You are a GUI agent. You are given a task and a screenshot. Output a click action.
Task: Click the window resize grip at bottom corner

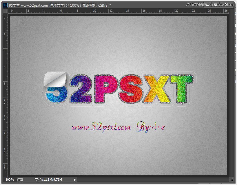(231, 179)
